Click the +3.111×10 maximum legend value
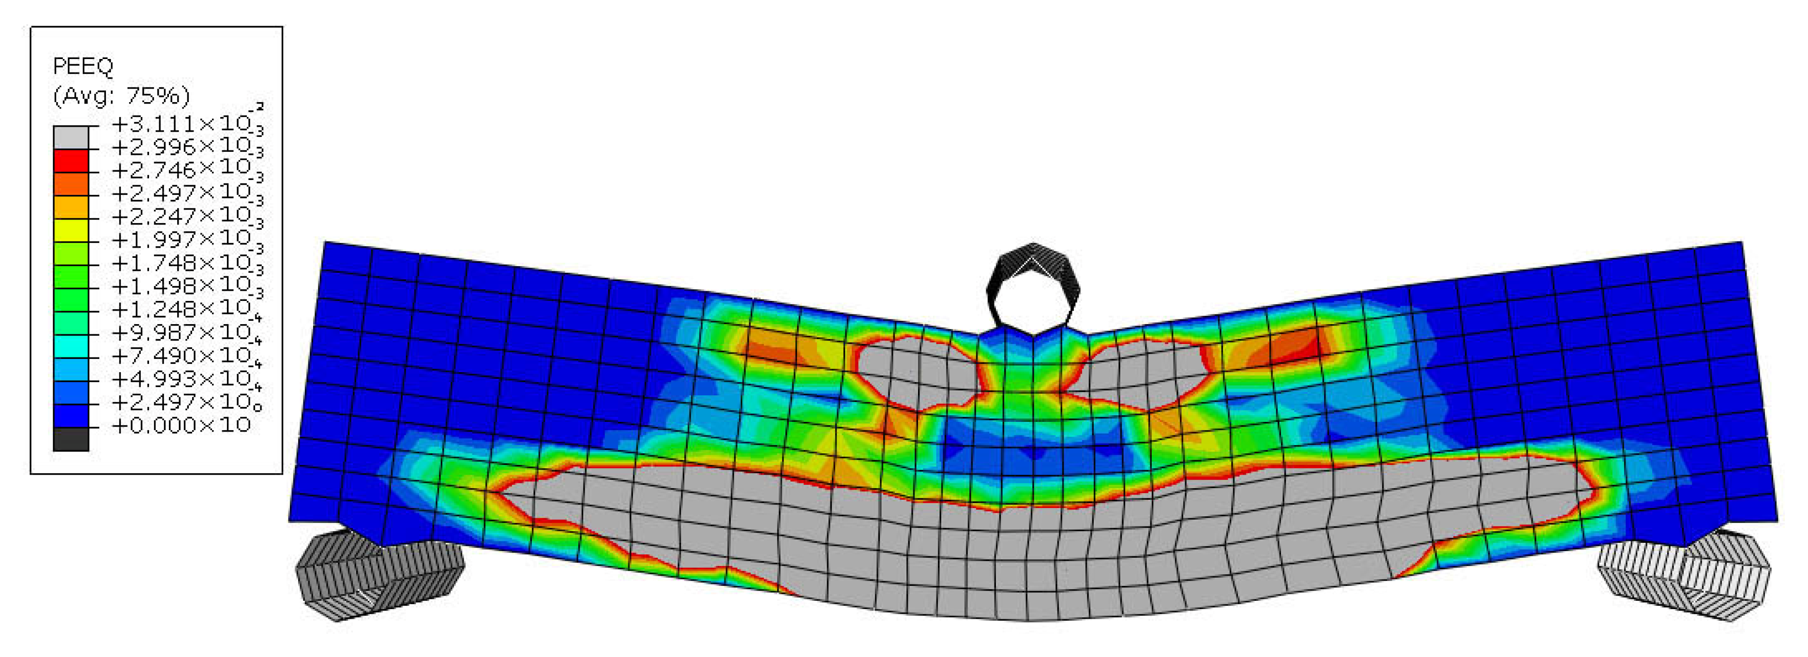Screen dimensions: 1808x657 click(181, 124)
